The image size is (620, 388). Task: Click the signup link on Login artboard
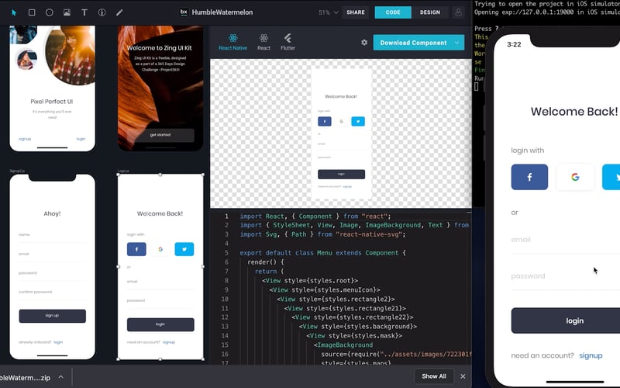169,342
